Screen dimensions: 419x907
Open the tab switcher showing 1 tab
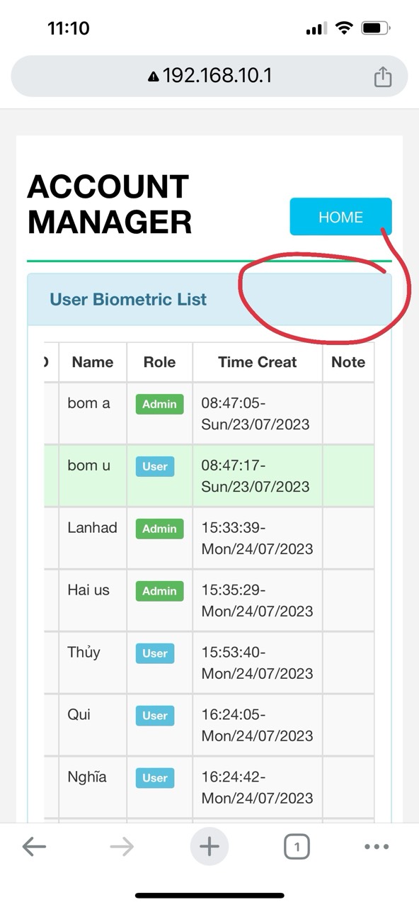[x=297, y=846]
